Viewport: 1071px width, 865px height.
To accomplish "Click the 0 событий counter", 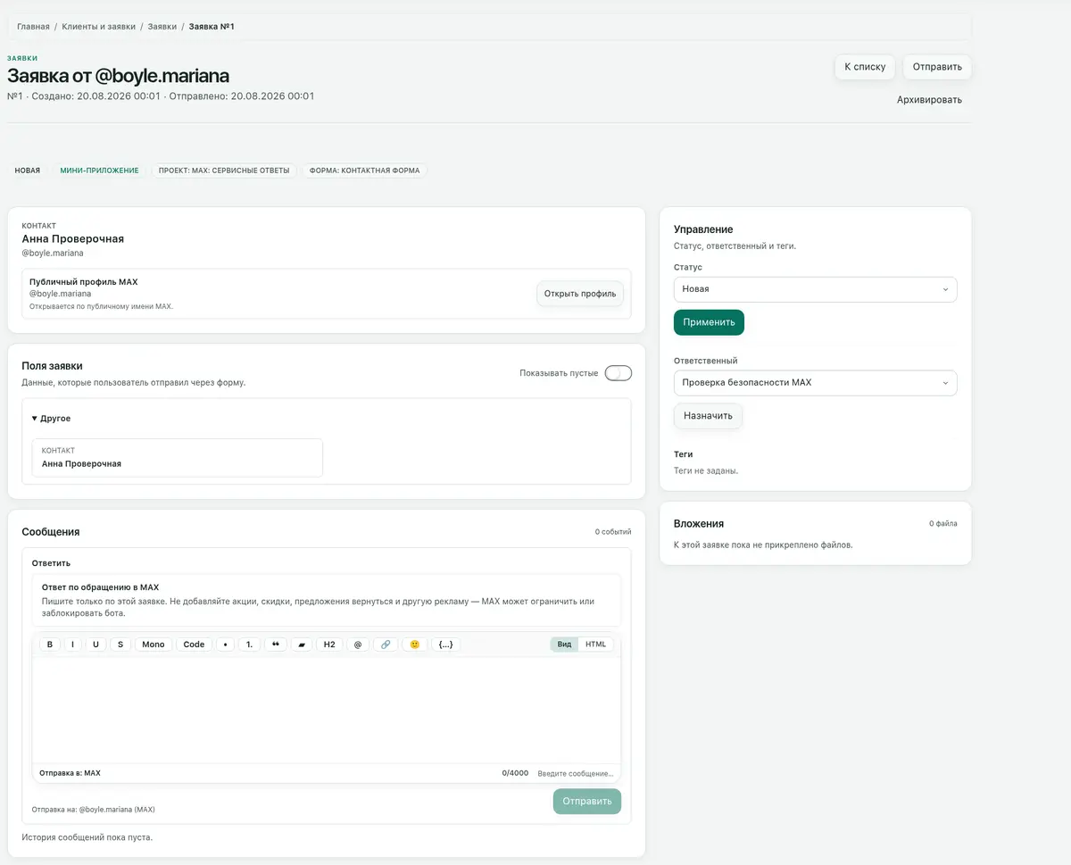I will (x=613, y=532).
